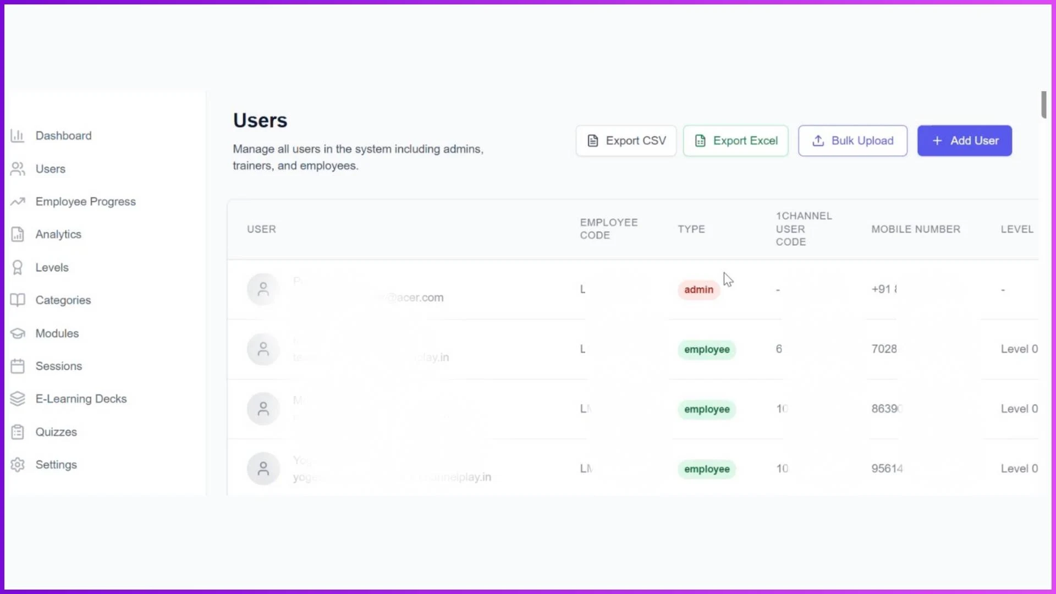
Task: Open the Modules graduation-cap icon
Action: click(18, 333)
